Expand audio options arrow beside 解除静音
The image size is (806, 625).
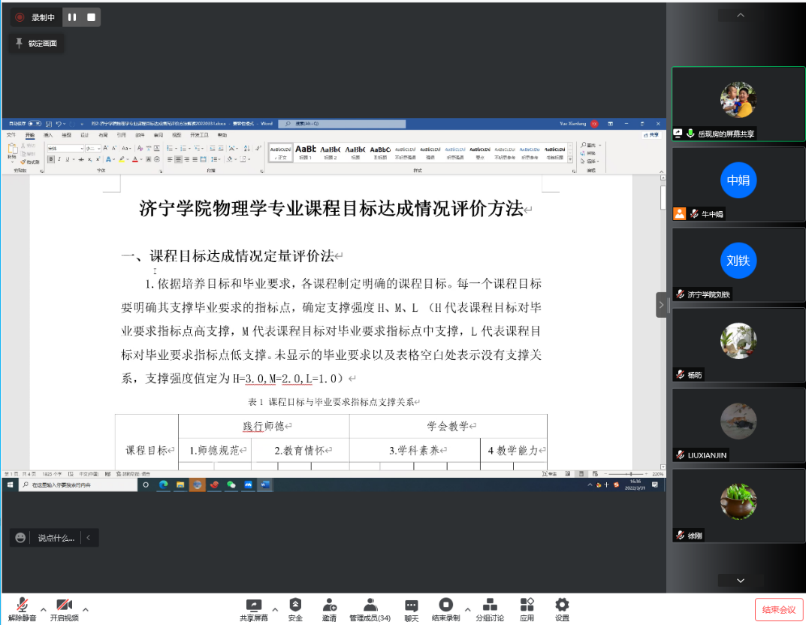tap(43, 609)
